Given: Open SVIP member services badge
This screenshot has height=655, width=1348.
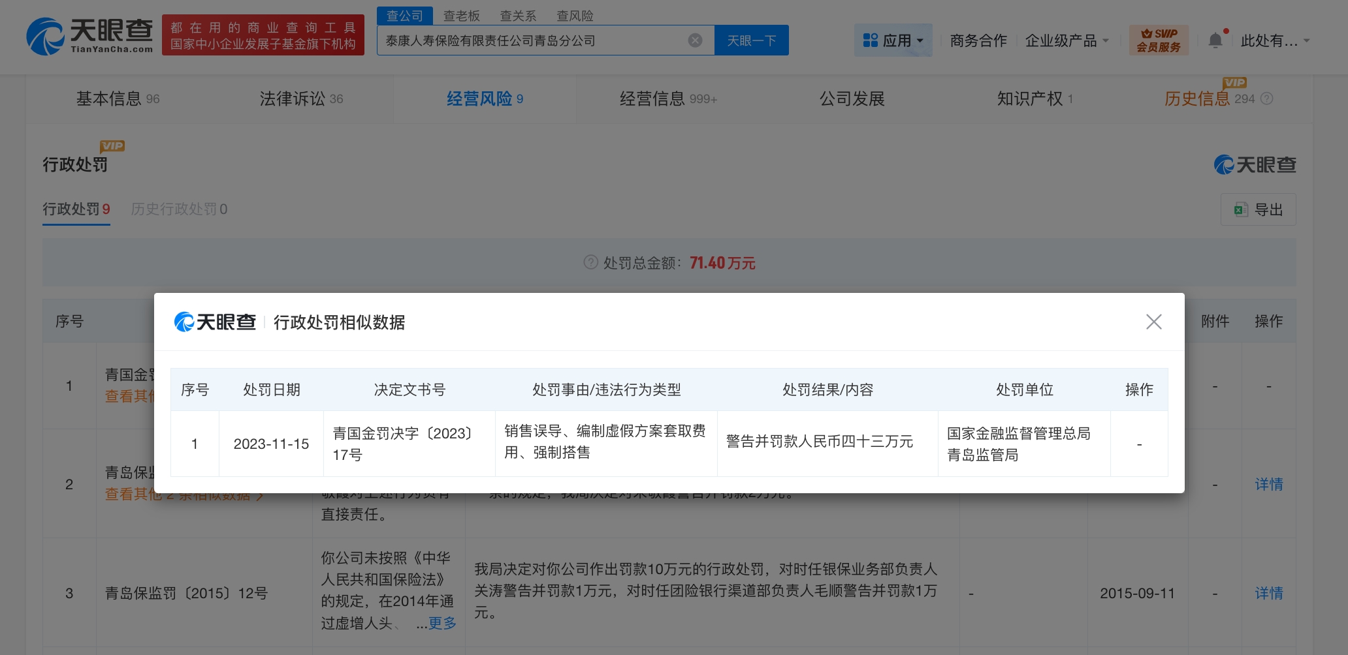Looking at the screenshot, I should pos(1159,40).
